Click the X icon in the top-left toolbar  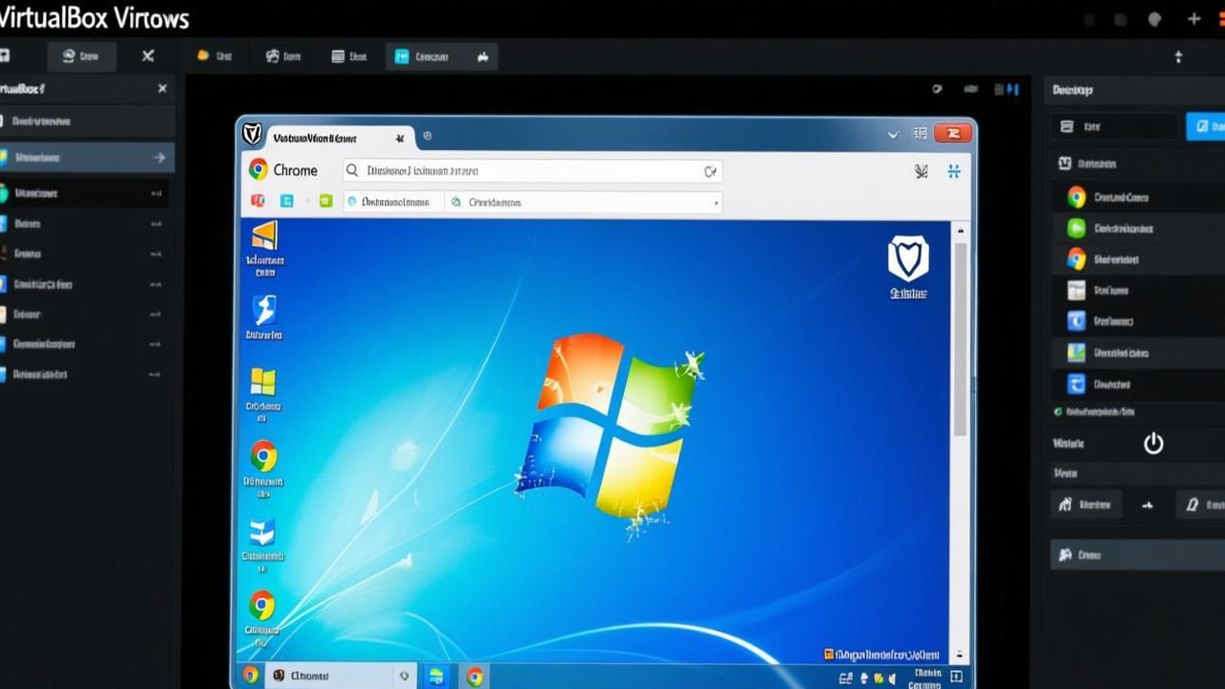(147, 56)
